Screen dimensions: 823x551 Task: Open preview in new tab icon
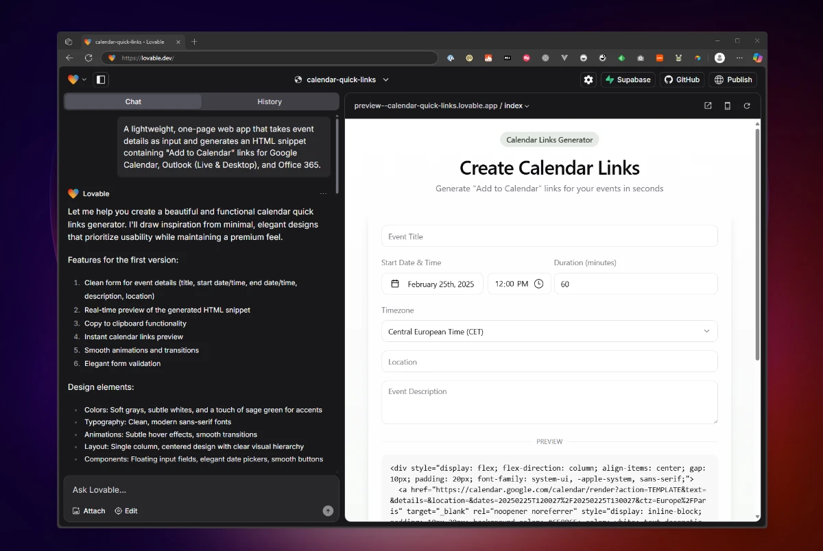click(708, 106)
